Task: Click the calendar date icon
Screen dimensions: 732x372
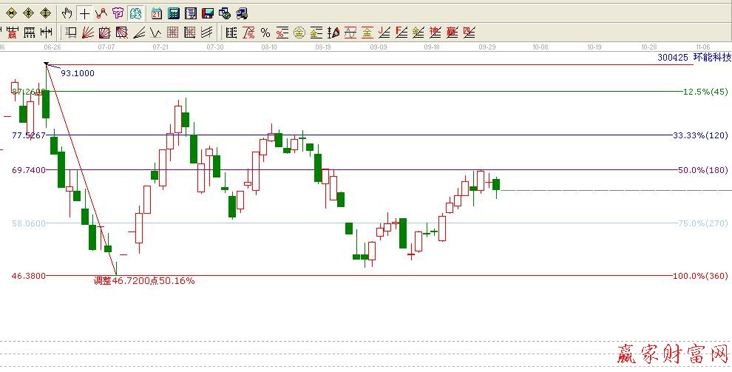Action: pyautogui.click(x=157, y=13)
